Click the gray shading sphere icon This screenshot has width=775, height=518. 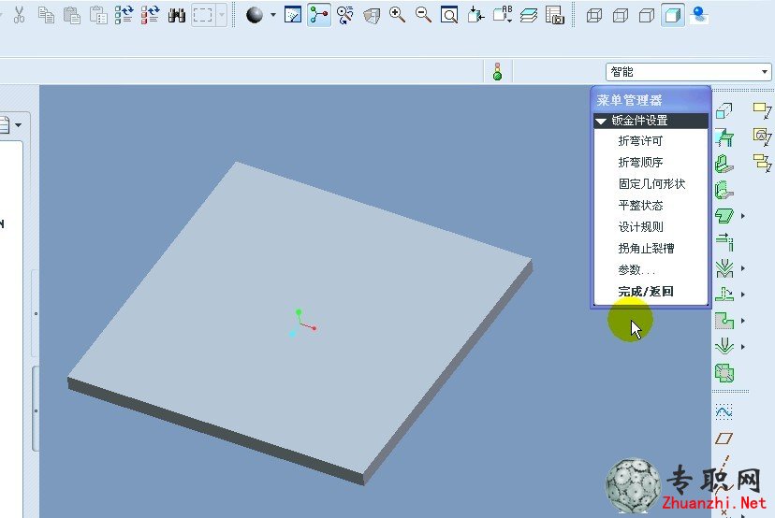click(x=255, y=15)
